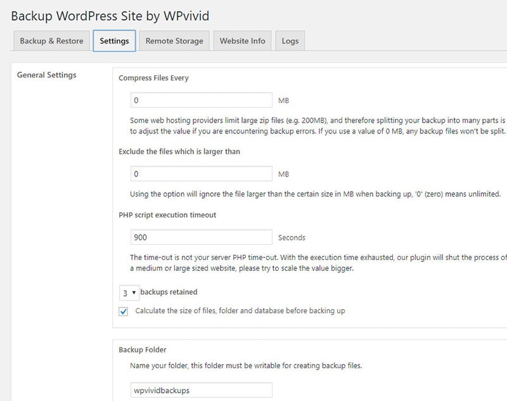Viewport: 507px width, 401px height.
Task: Expand the backups retained dropdown
Action: tap(129, 293)
